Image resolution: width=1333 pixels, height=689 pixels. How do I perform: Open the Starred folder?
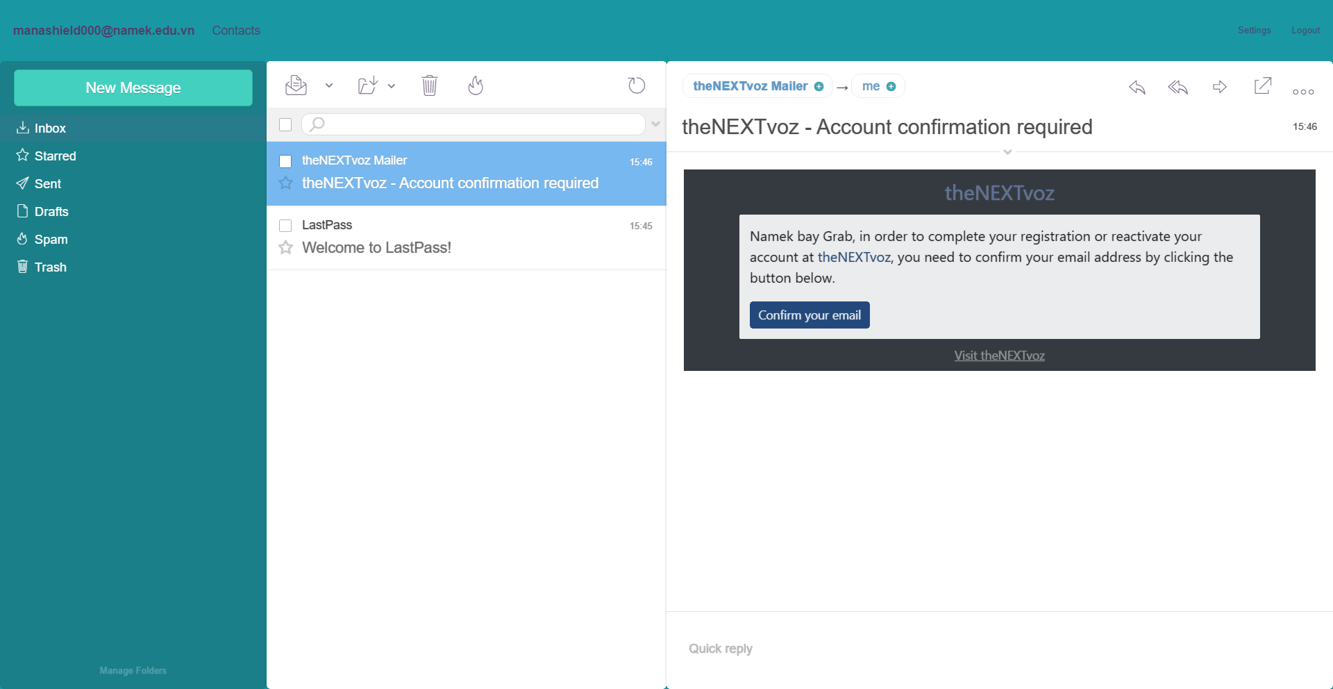(x=133, y=156)
